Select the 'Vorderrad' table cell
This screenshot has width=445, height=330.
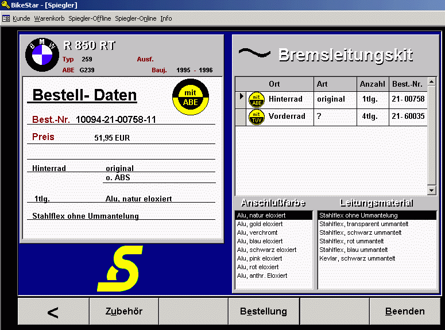coord(287,116)
